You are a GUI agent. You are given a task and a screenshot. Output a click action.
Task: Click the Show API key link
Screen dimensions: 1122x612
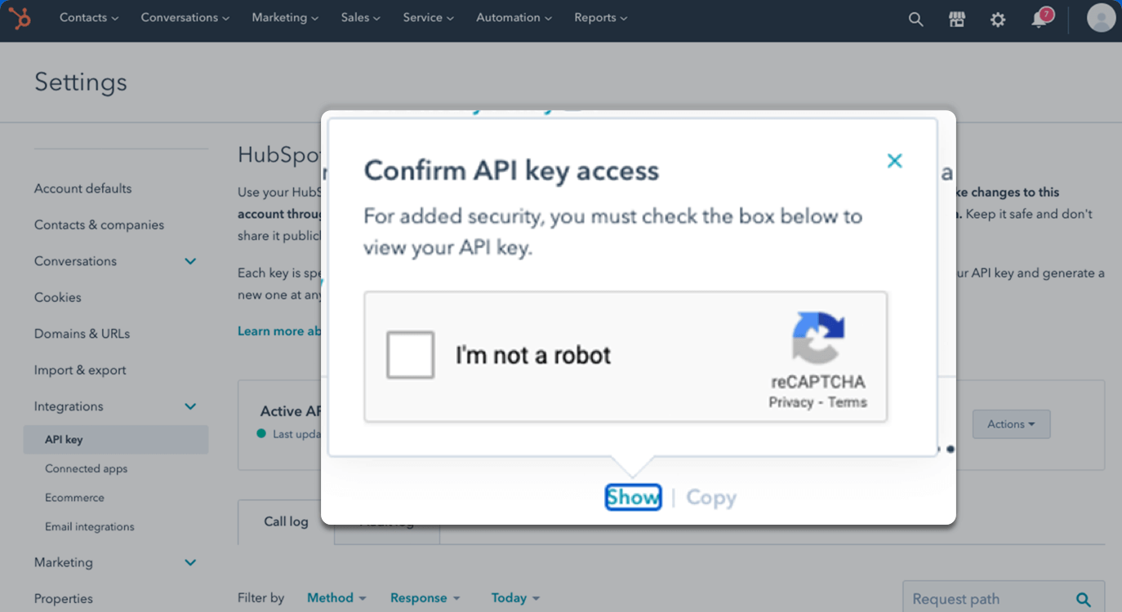coord(633,497)
